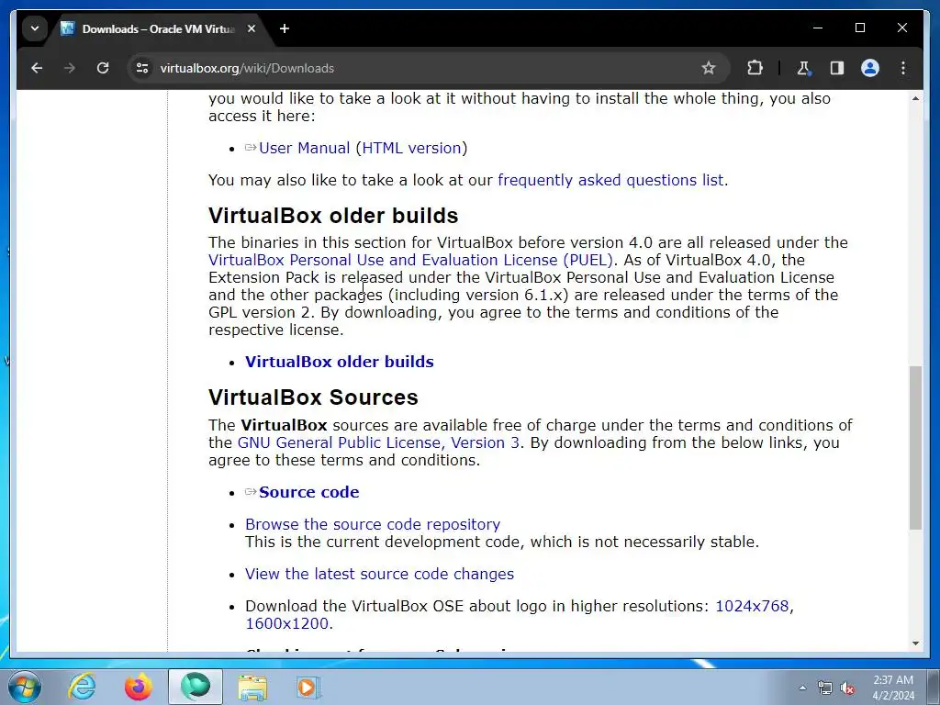Launch Internet Explorer from the taskbar
Viewport: 940px width, 705px height.
click(x=82, y=687)
